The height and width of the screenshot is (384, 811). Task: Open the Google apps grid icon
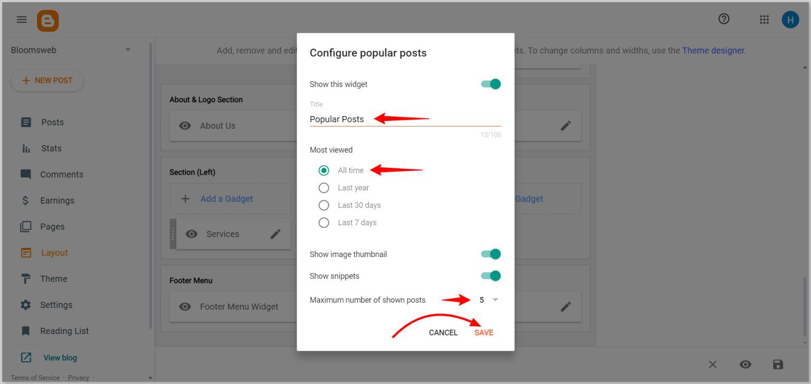[763, 20]
